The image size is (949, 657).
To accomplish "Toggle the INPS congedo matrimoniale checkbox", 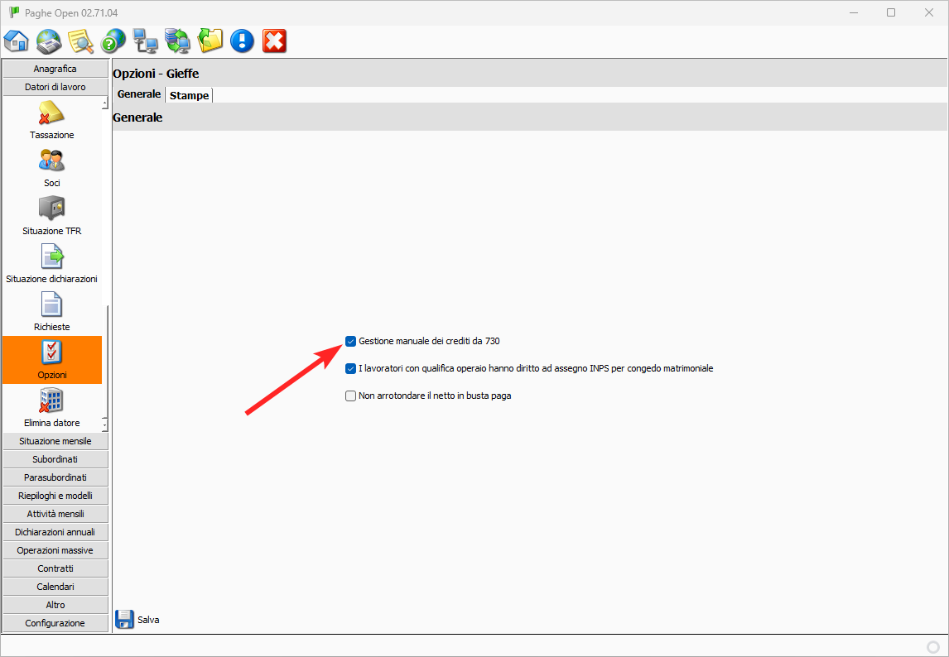I will click(350, 368).
